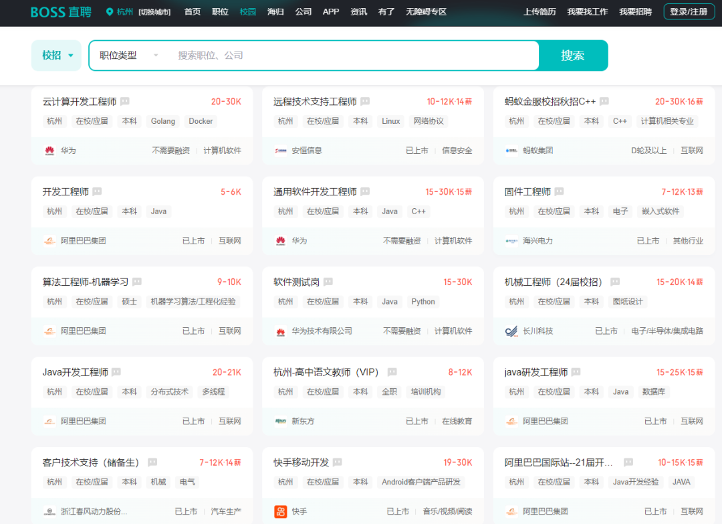The image size is (722, 524).
Task: Click the 培训机构 tag
Action: [x=426, y=392]
